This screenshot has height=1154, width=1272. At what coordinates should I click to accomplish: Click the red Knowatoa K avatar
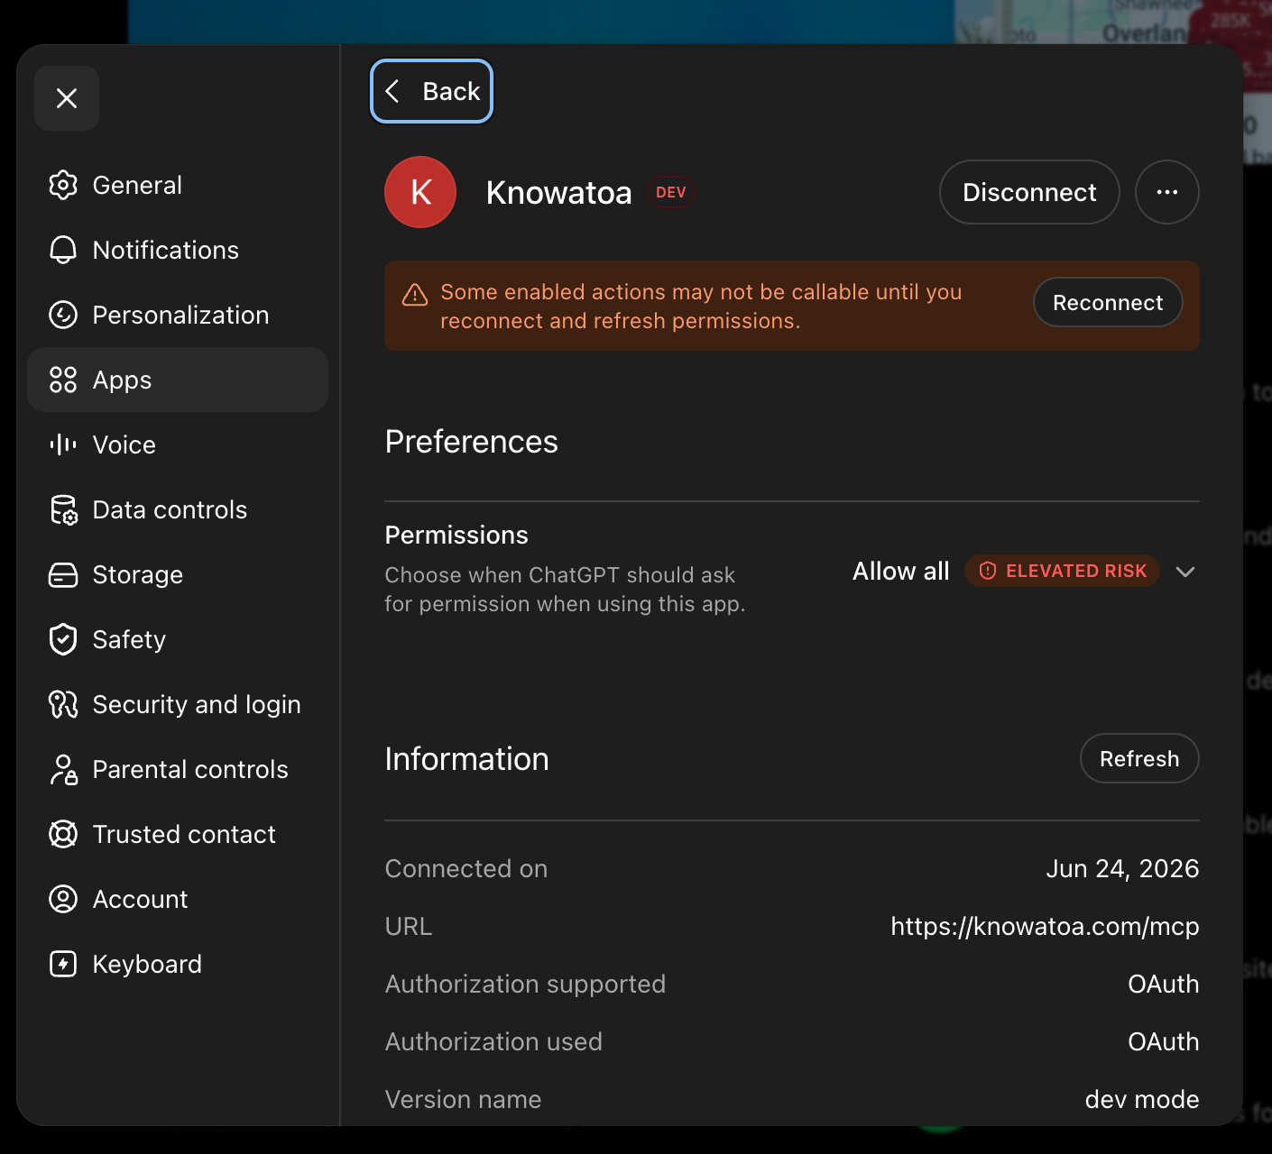420,192
